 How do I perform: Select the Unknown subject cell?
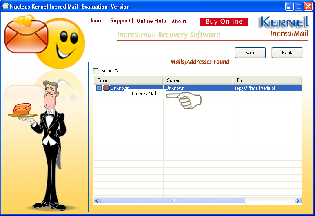[x=198, y=88]
